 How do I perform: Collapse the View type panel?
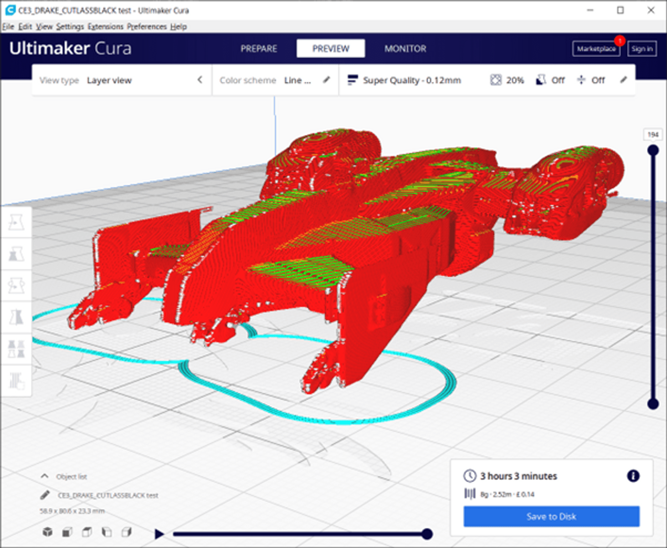(x=200, y=80)
